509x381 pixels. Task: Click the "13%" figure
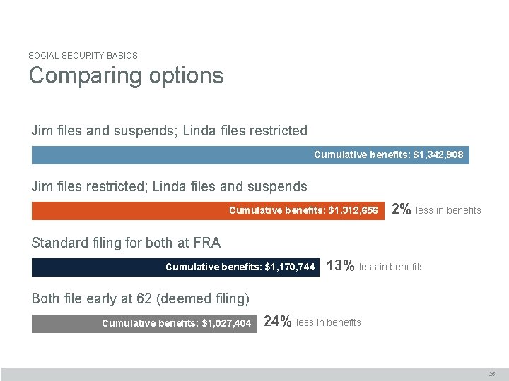(341, 265)
